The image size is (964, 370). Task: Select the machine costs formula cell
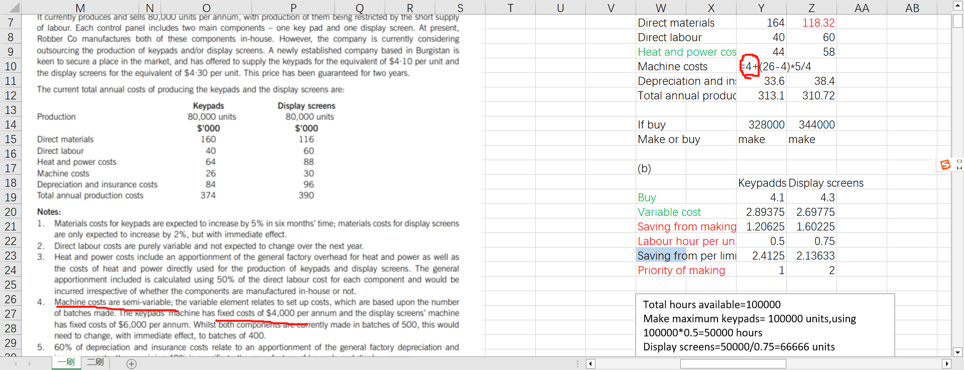click(x=761, y=66)
